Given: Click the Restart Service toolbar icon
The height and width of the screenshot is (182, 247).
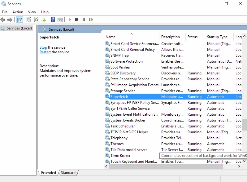Looking at the screenshot, I should 91,20.
